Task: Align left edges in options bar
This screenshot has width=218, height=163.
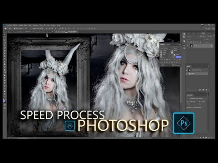Action: 47,29
